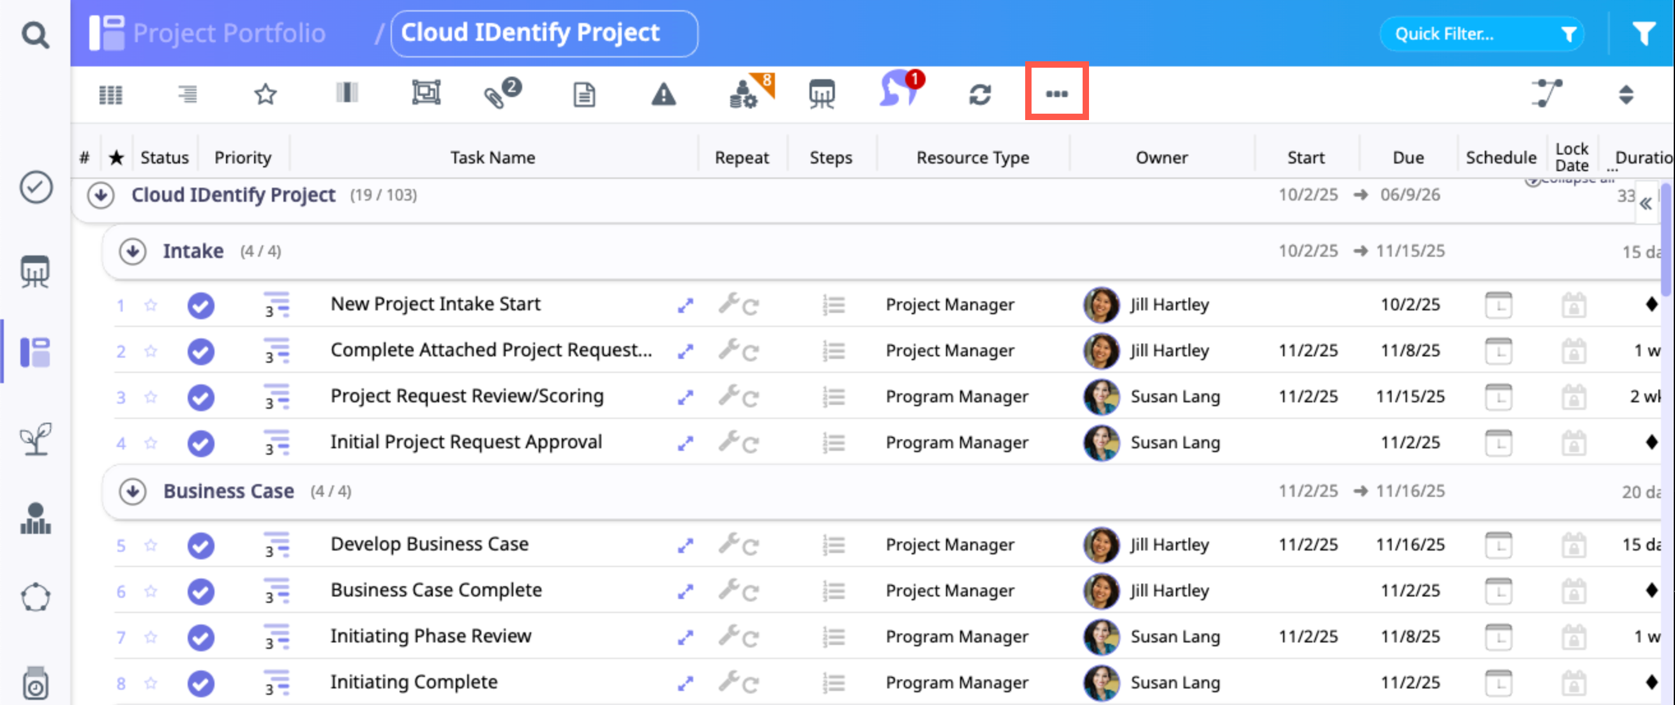Screen dimensions: 1675x705
Task: Collapse the Intake group
Action: (x=133, y=251)
